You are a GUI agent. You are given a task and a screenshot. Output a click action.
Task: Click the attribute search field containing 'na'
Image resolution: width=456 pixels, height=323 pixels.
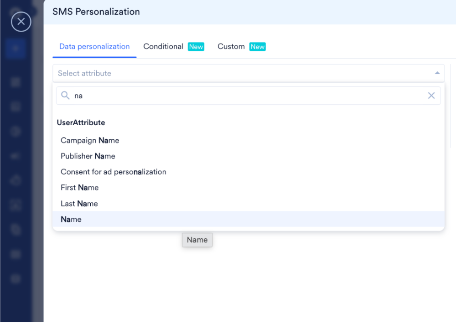(x=248, y=96)
